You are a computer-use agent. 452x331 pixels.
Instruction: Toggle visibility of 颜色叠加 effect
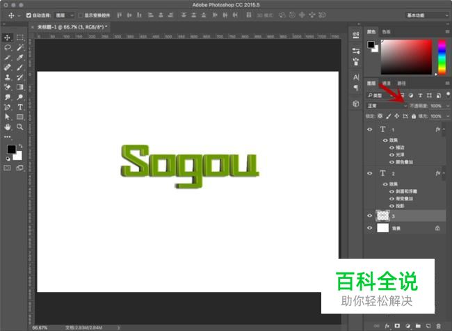click(392, 162)
